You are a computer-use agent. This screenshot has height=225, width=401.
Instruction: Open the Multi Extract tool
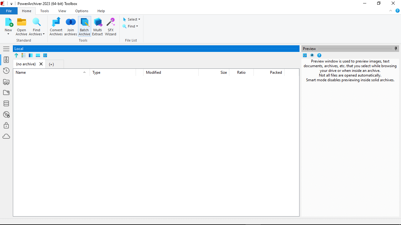point(98,27)
